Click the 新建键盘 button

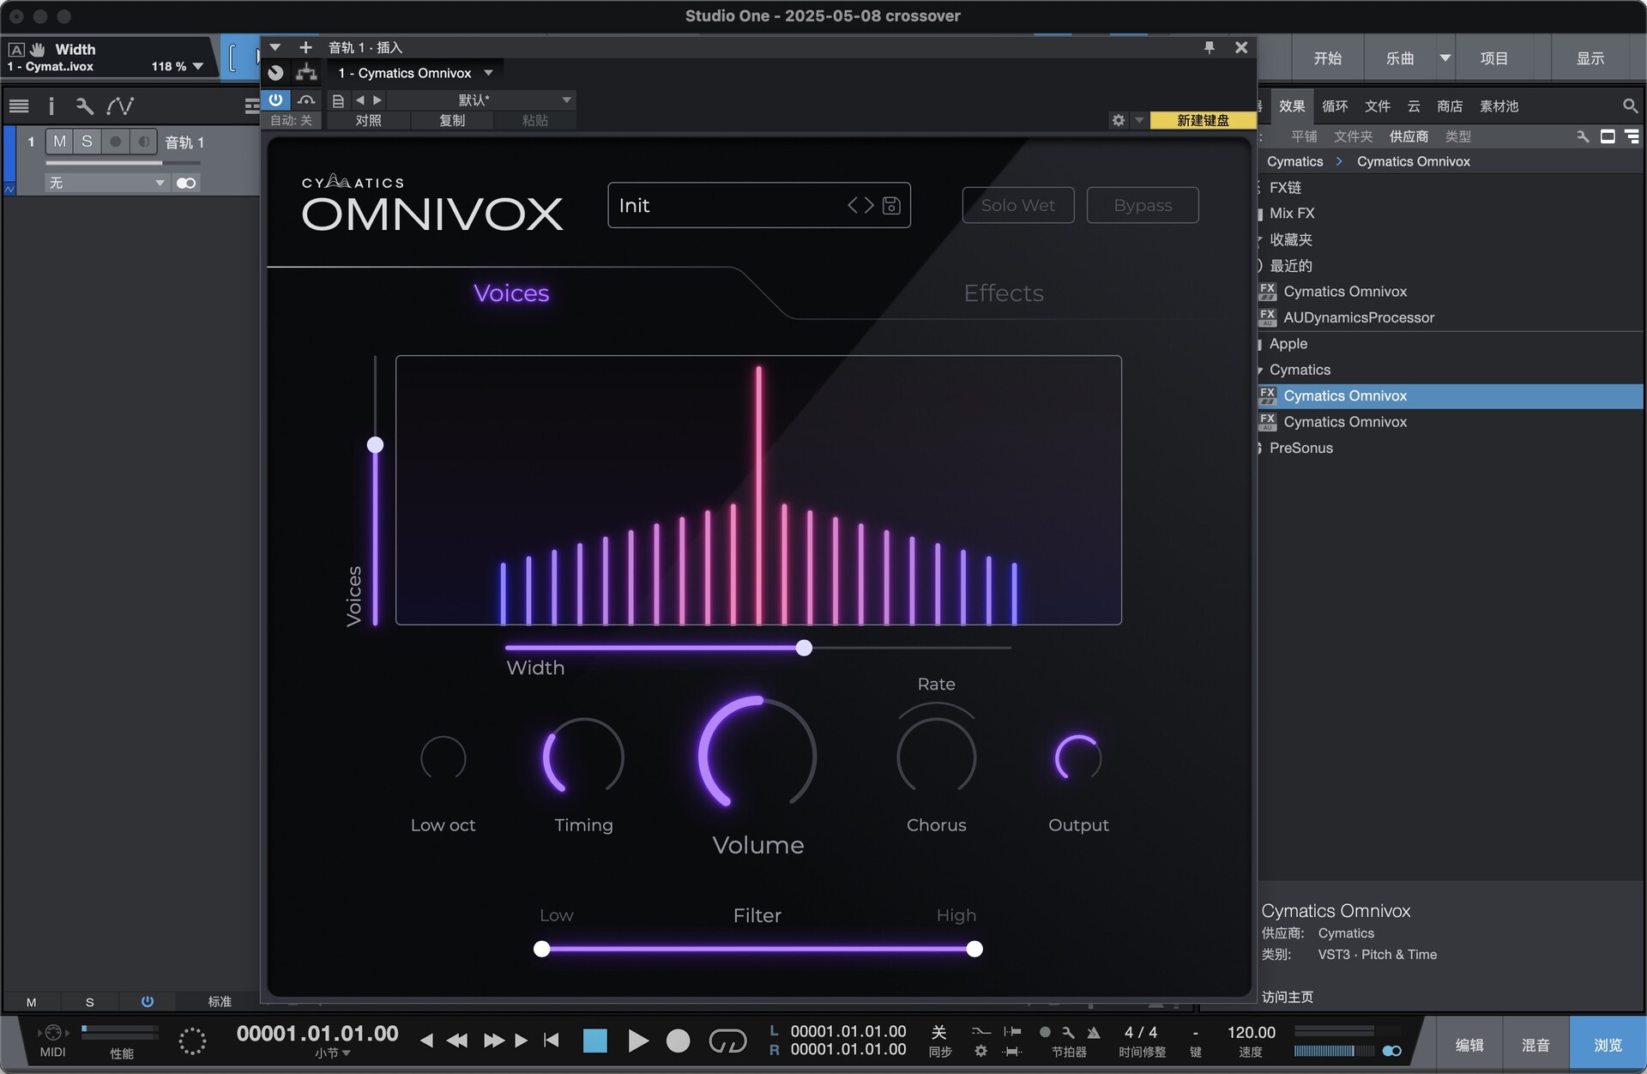1203,120
